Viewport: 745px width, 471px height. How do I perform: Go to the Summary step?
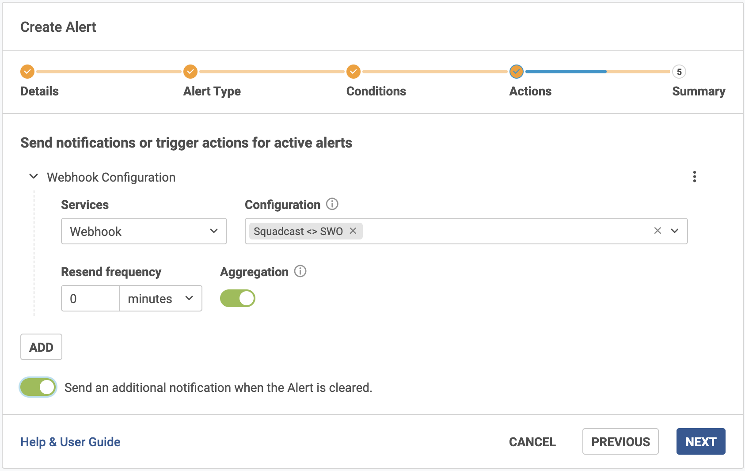(x=679, y=72)
